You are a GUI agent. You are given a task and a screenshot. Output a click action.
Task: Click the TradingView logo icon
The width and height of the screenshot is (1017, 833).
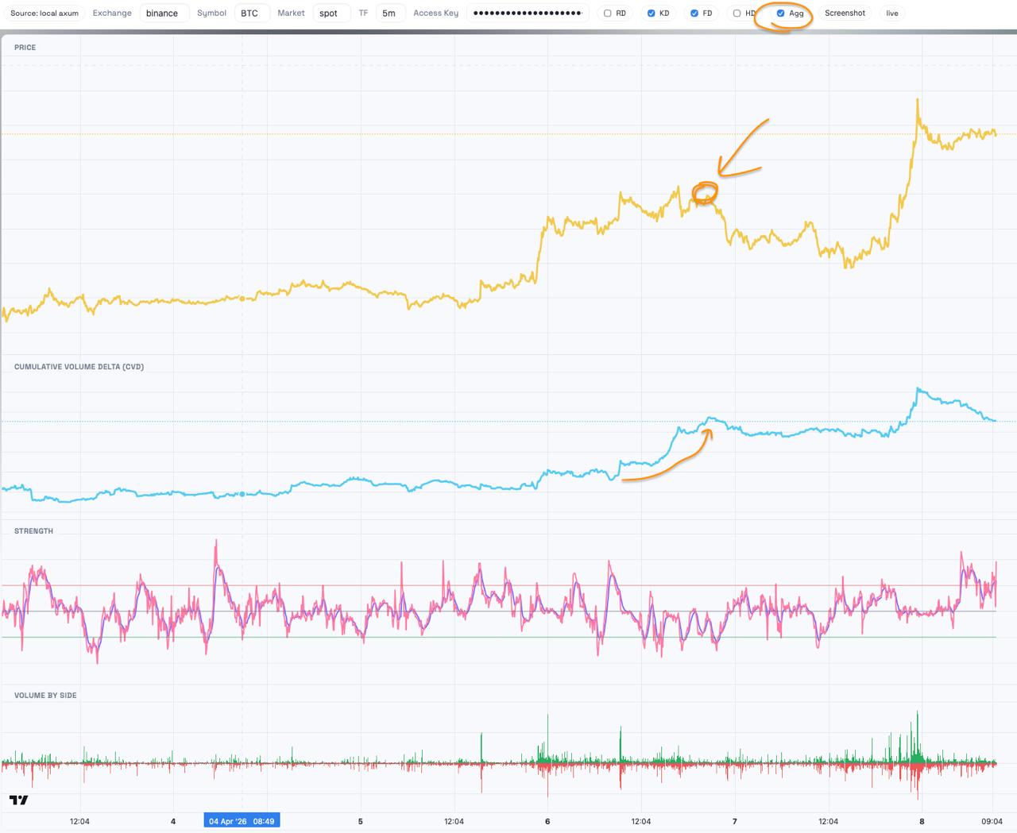coord(18,800)
